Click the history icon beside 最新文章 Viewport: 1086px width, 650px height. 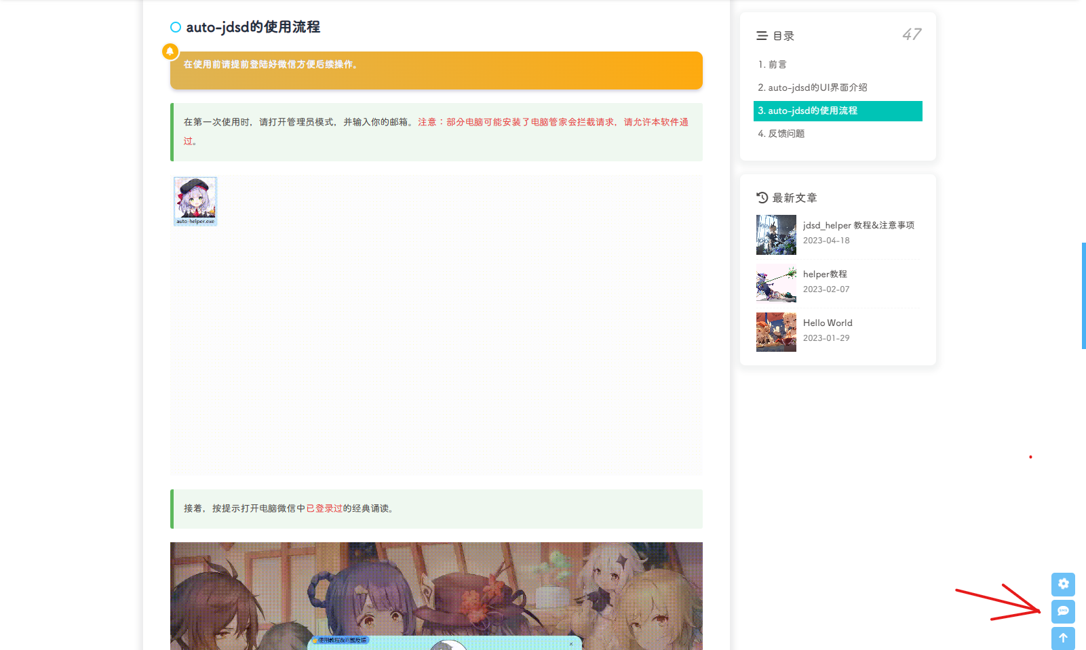[x=762, y=198]
